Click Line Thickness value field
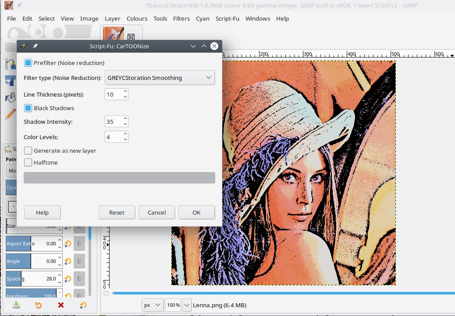Screen dimensions: 455x316 coord(114,94)
